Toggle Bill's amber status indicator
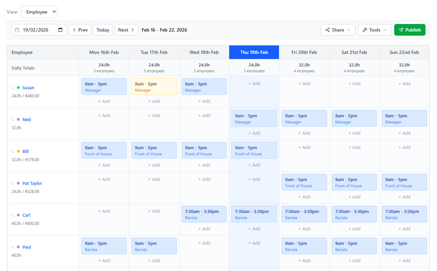This screenshot has width=437, height=271. point(19,151)
